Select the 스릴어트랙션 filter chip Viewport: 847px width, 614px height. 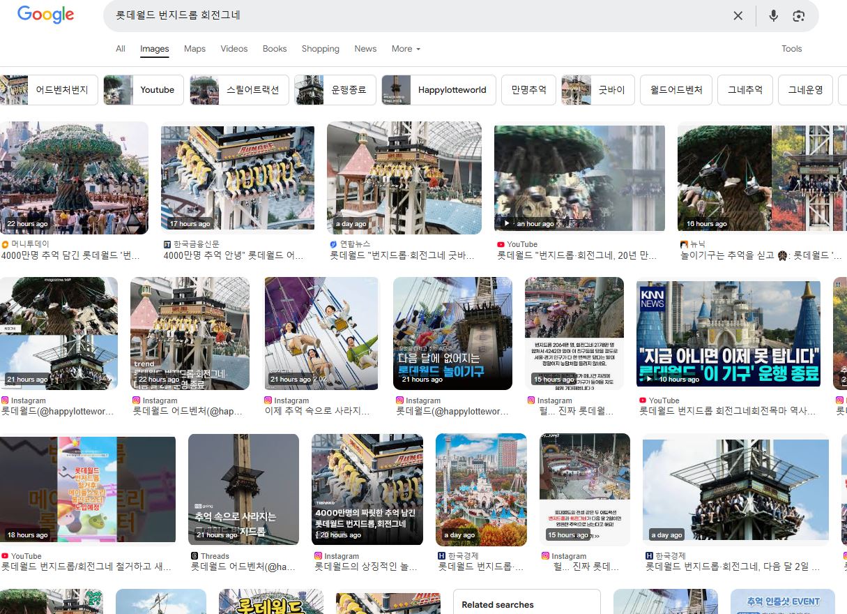pyautogui.click(x=239, y=90)
